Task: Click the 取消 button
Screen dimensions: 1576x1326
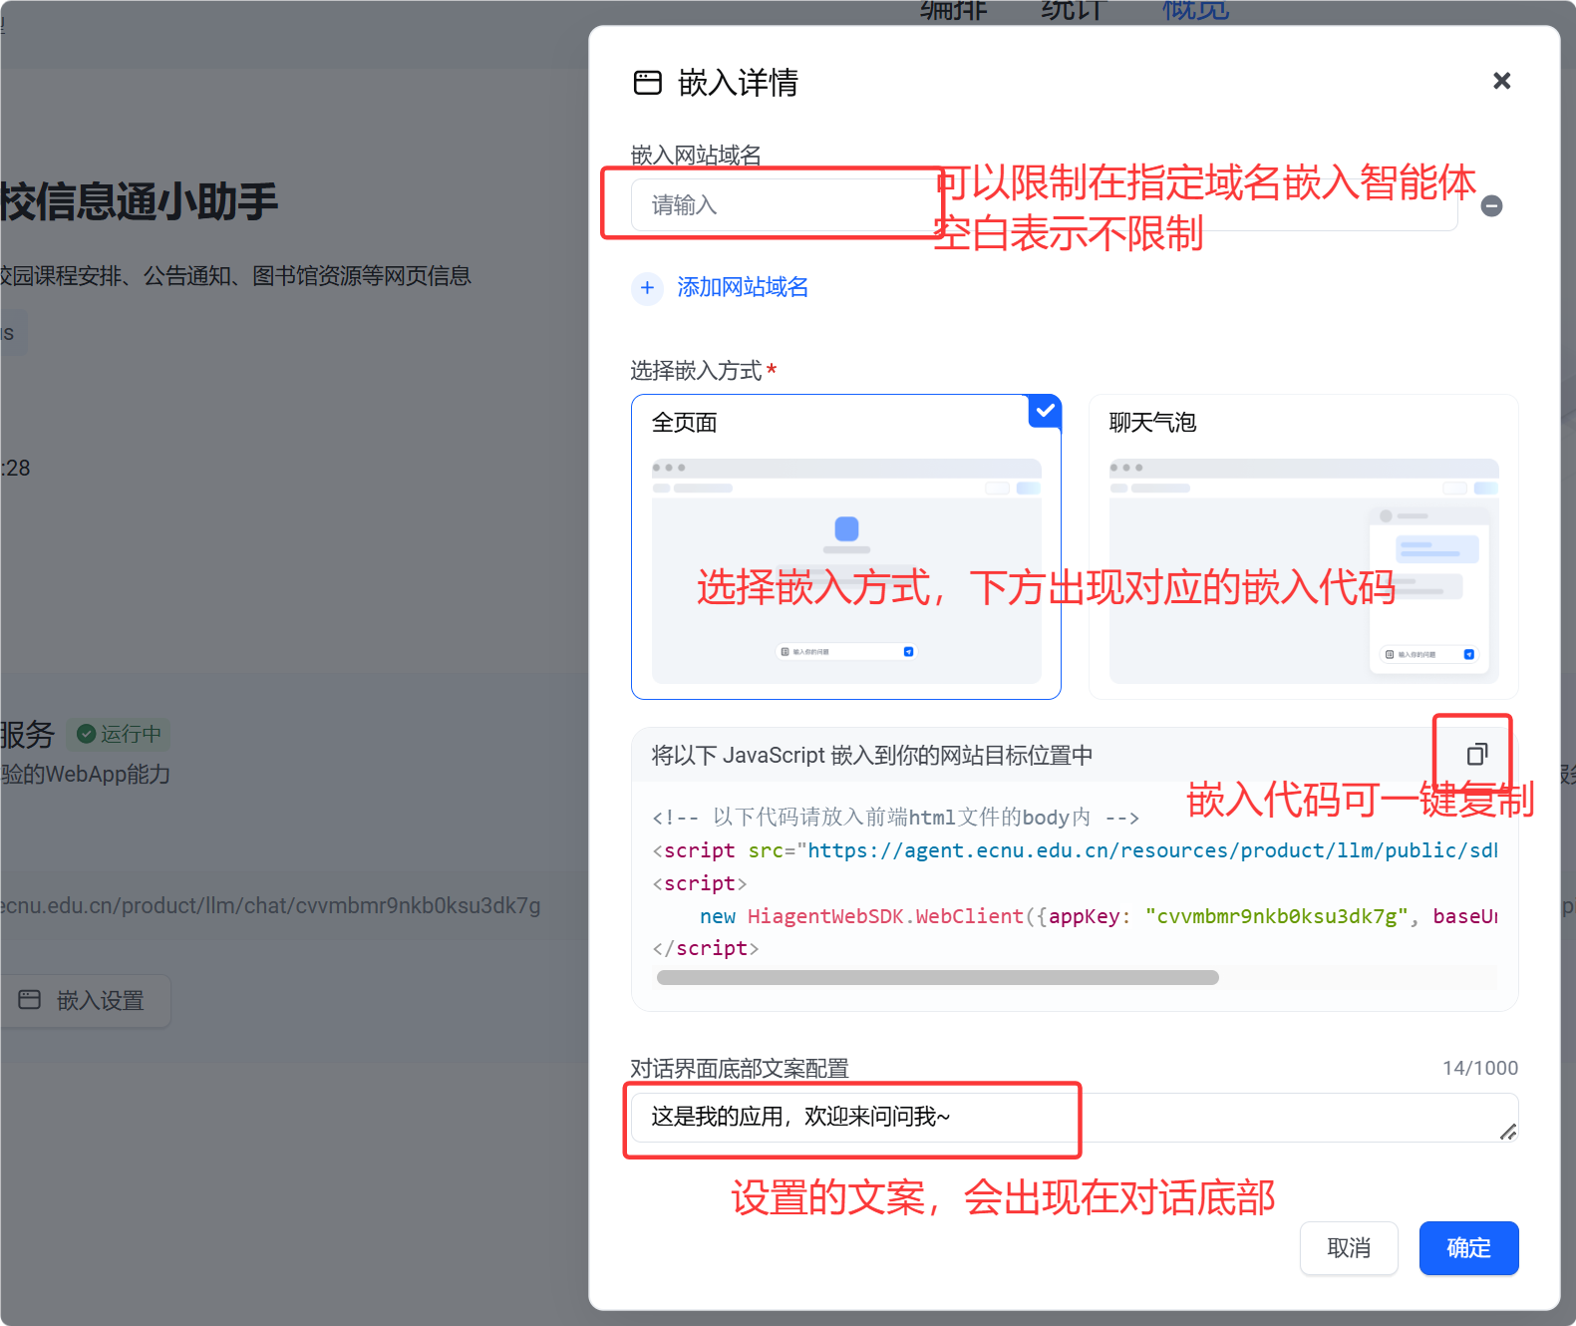Action: (x=1349, y=1248)
